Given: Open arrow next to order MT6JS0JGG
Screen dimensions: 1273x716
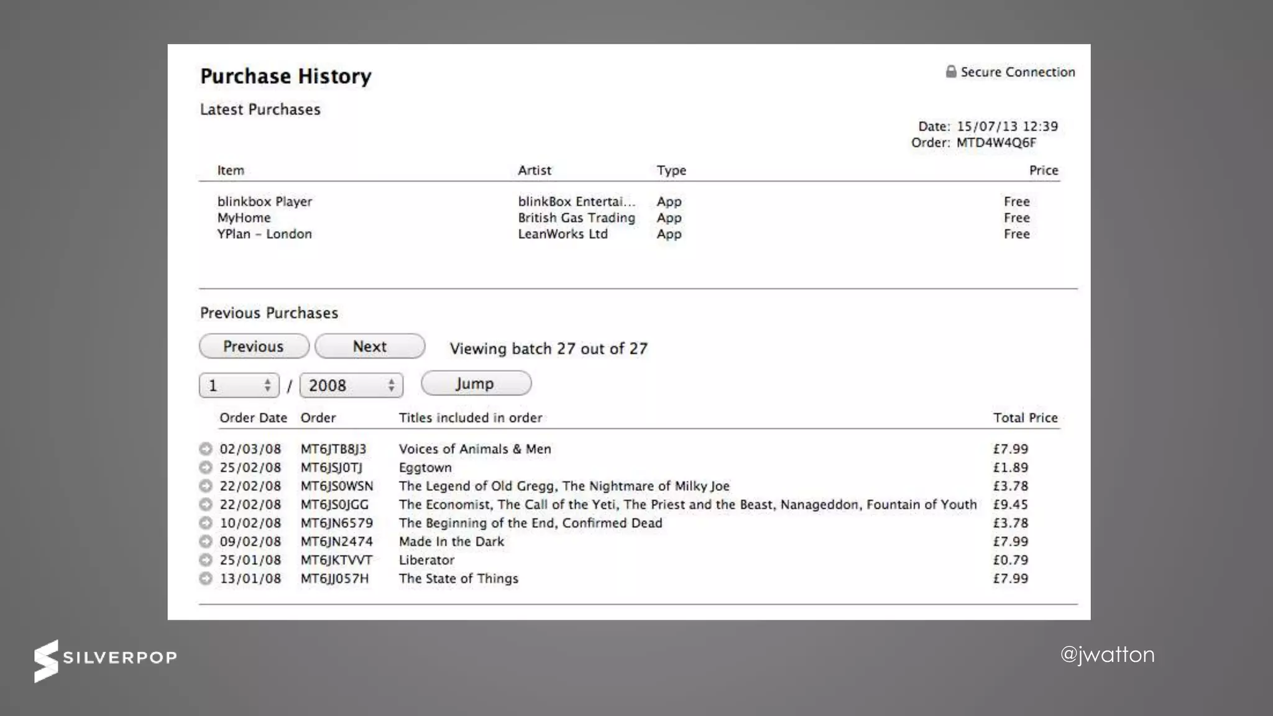Looking at the screenshot, I should pos(206,505).
